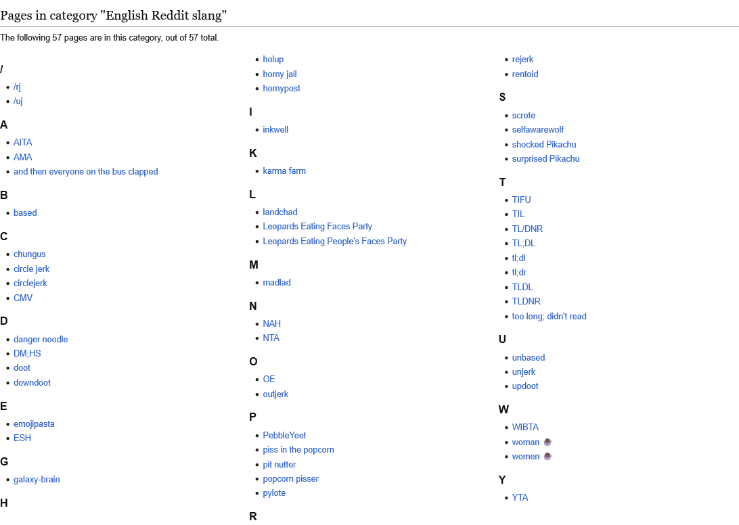The width and height of the screenshot is (739, 525).
Task: Go to the AMA page
Action: click(x=22, y=157)
